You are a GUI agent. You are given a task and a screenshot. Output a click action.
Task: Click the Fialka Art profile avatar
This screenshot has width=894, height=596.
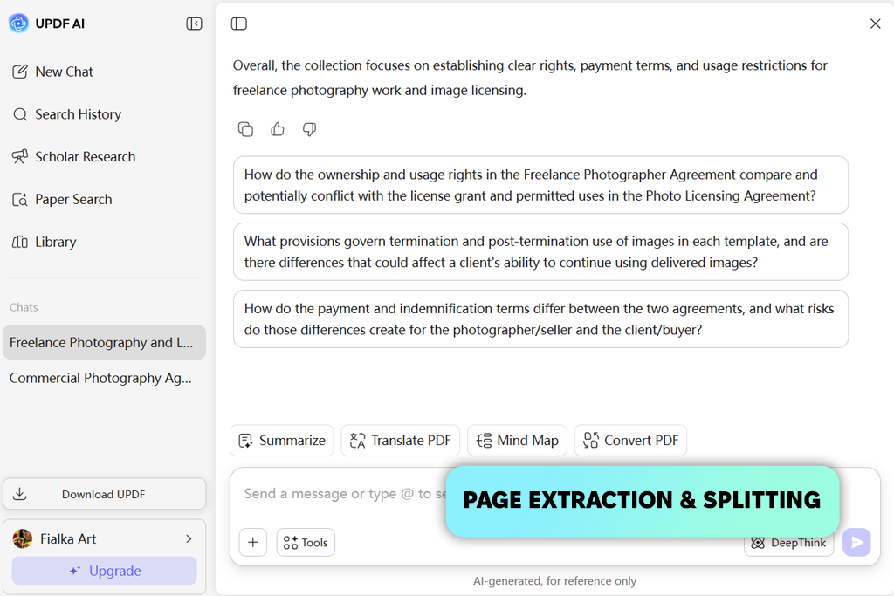[23, 539]
